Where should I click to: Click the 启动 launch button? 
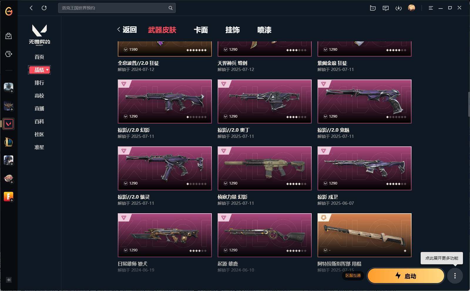click(406, 276)
